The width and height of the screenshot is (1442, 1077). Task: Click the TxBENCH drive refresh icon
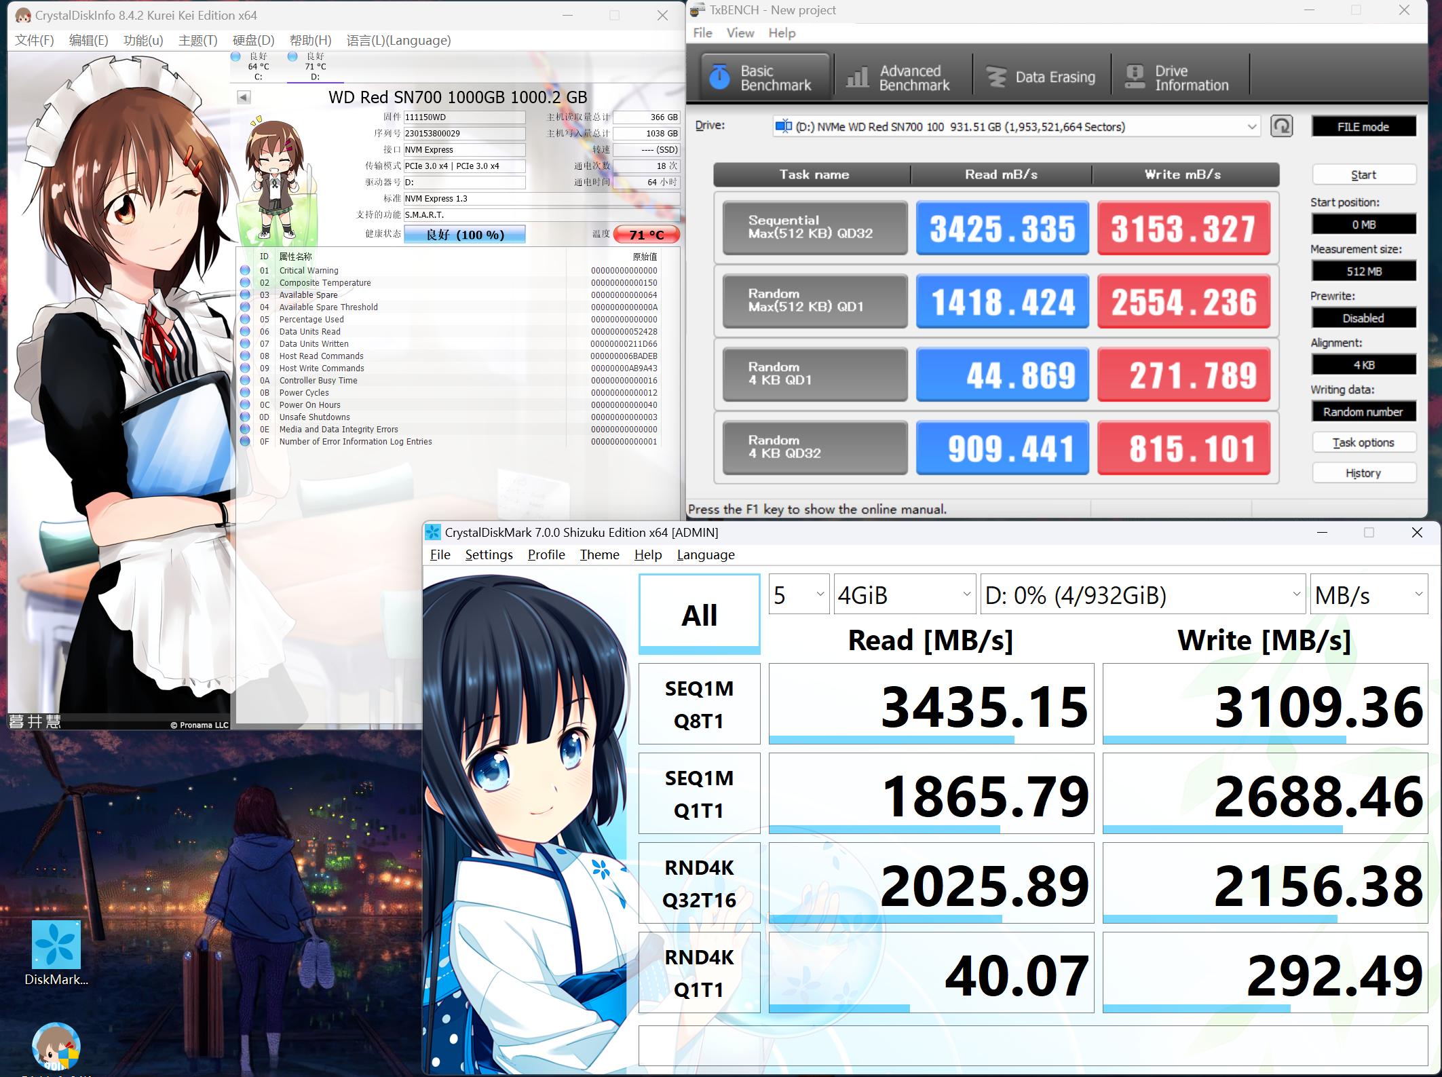pos(1281,126)
